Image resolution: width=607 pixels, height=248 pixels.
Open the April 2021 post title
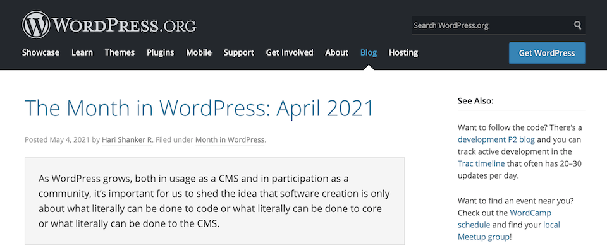click(x=199, y=108)
